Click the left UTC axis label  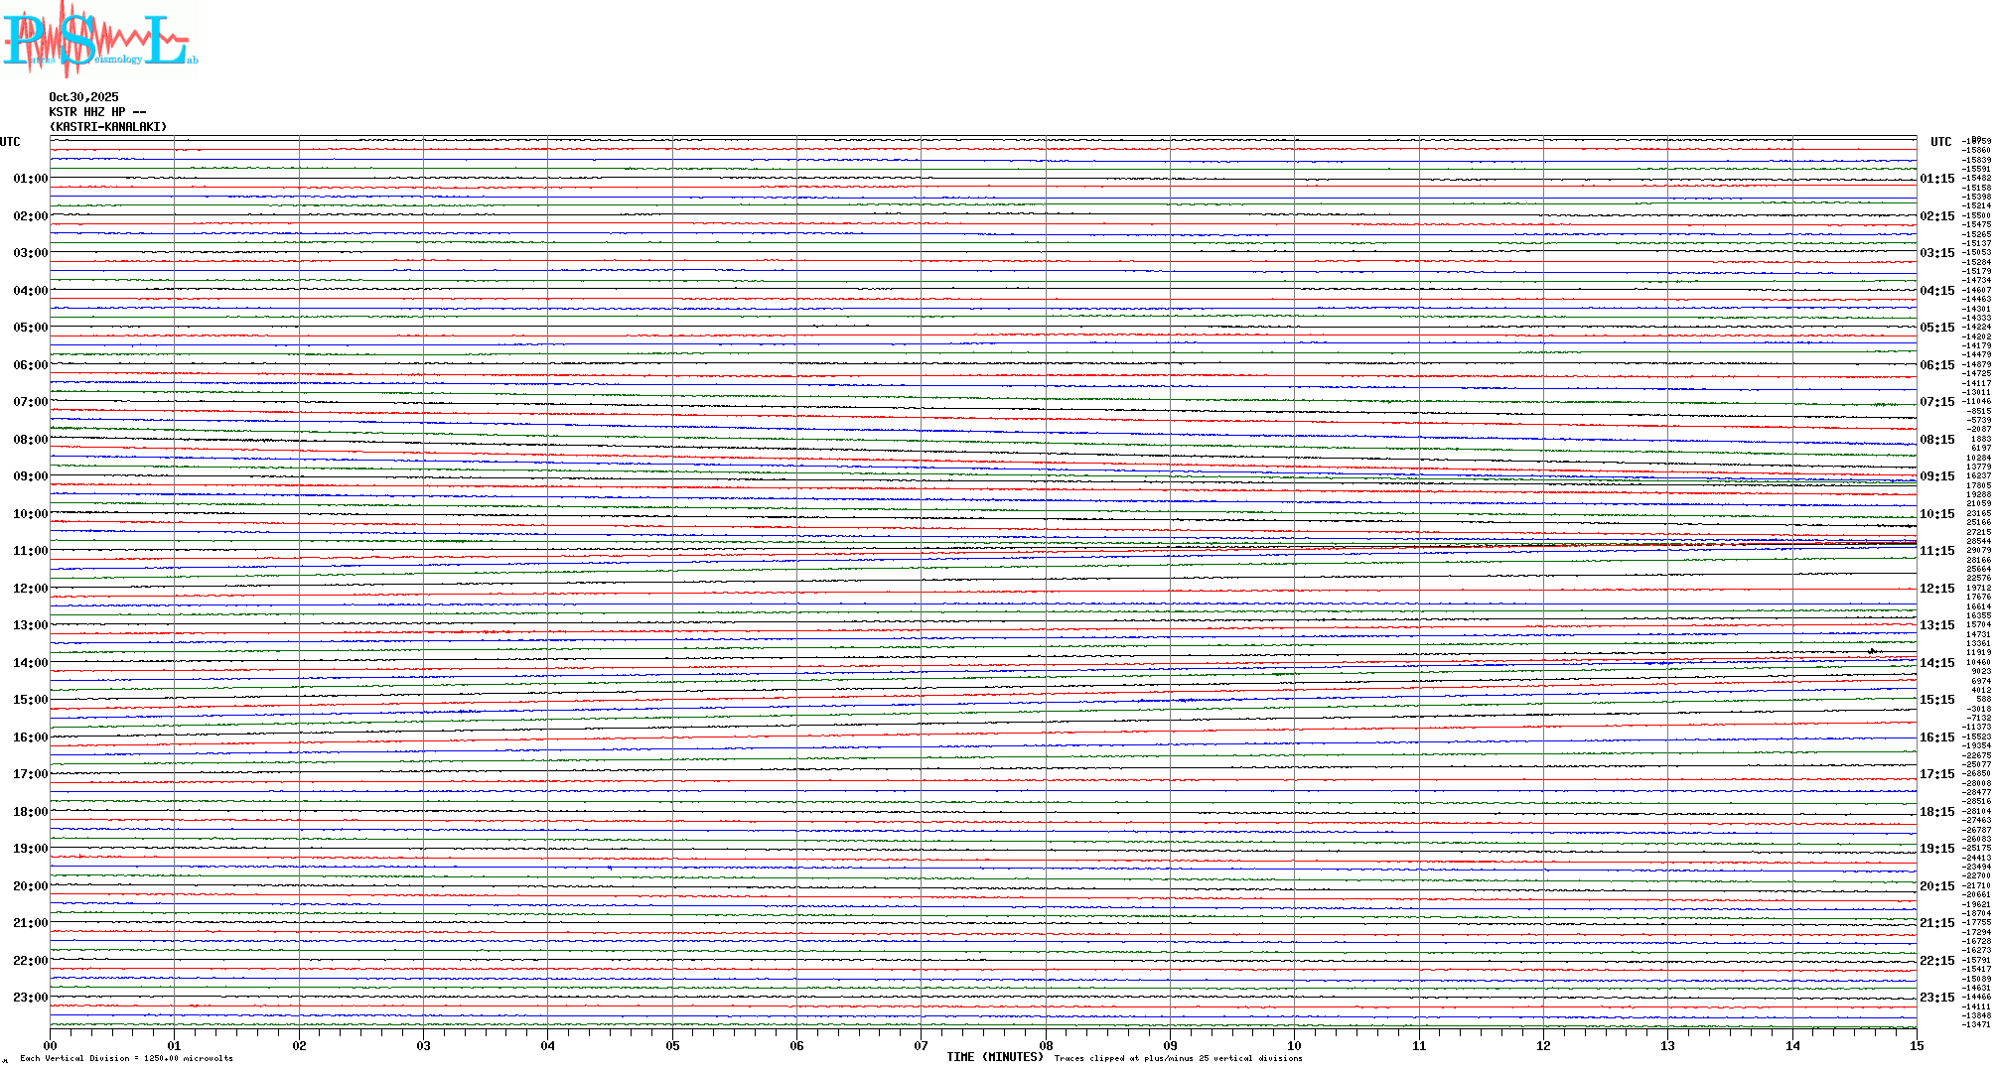click(10, 142)
